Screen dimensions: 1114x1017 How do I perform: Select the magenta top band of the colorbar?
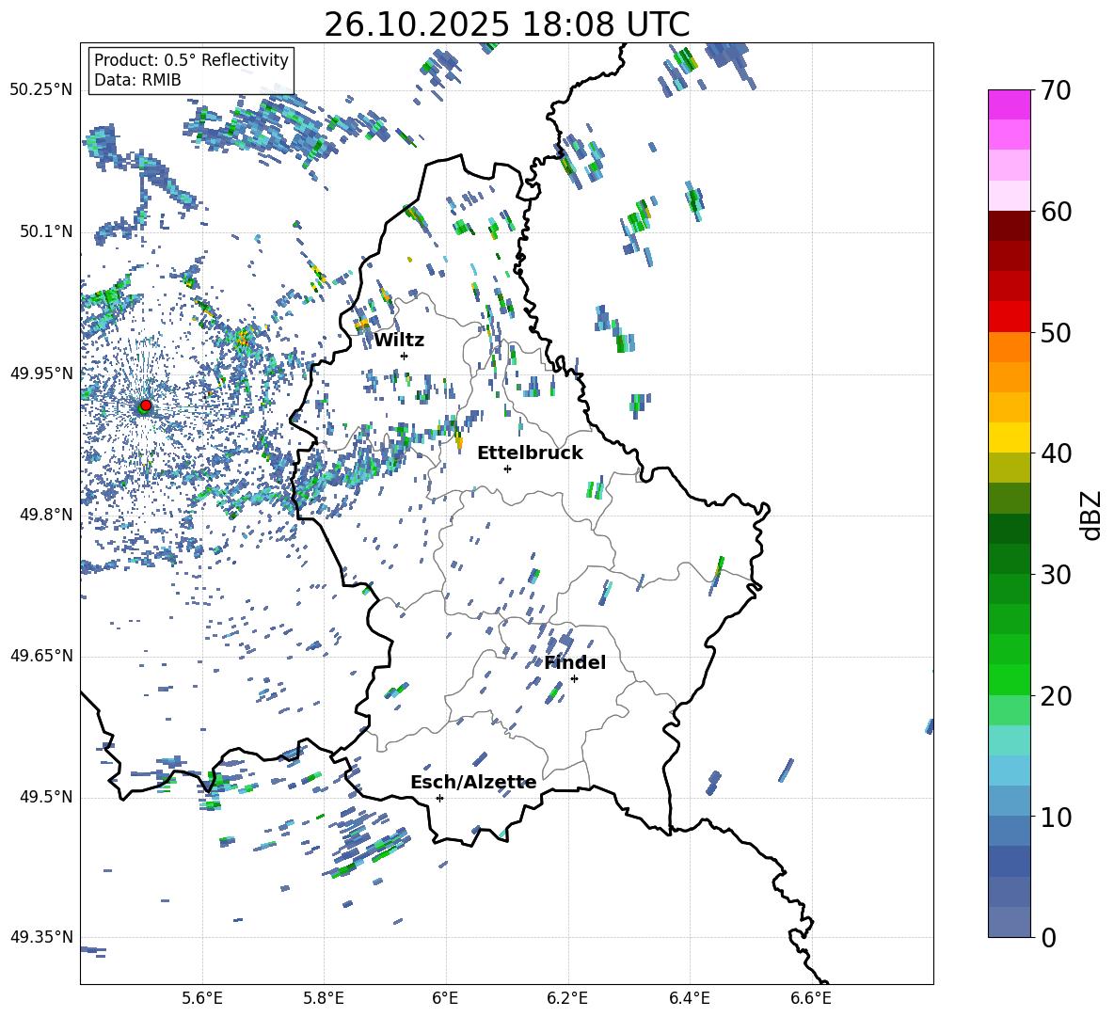(x=1010, y=104)
